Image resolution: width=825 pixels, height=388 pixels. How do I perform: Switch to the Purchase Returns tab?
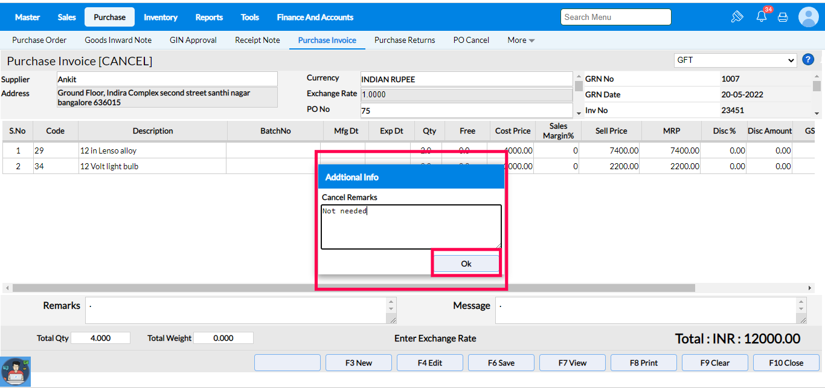coord(405,40)
